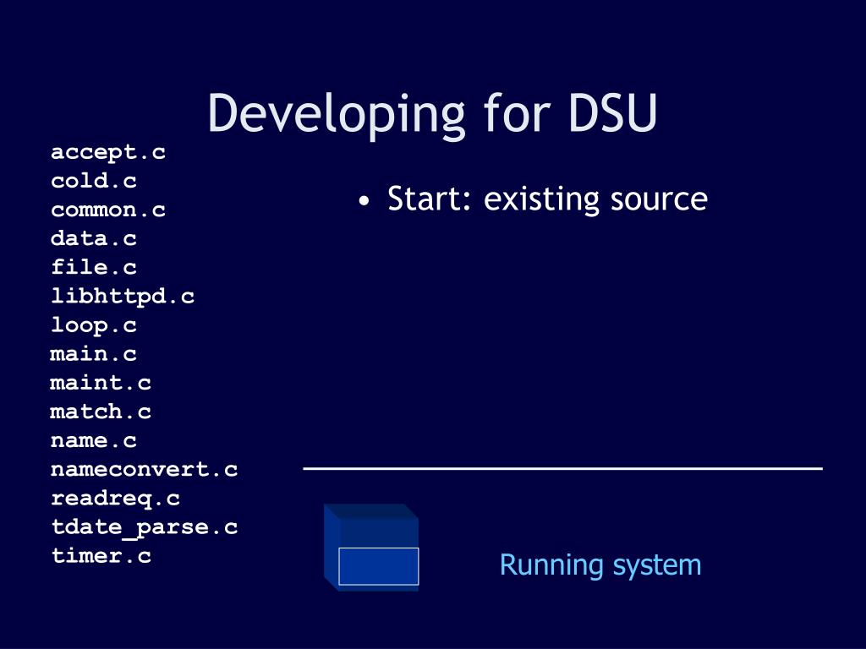
Task: Select data.c in the file list
Action: point(94,238)
